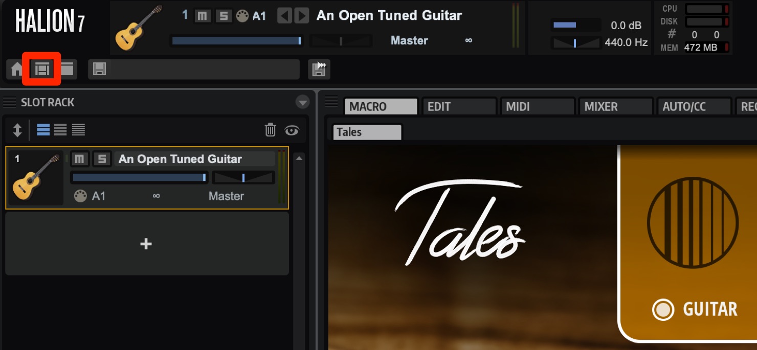Switch to the MIXER tab
This screenshot has width=757, height=350.
tap(616, 107)
